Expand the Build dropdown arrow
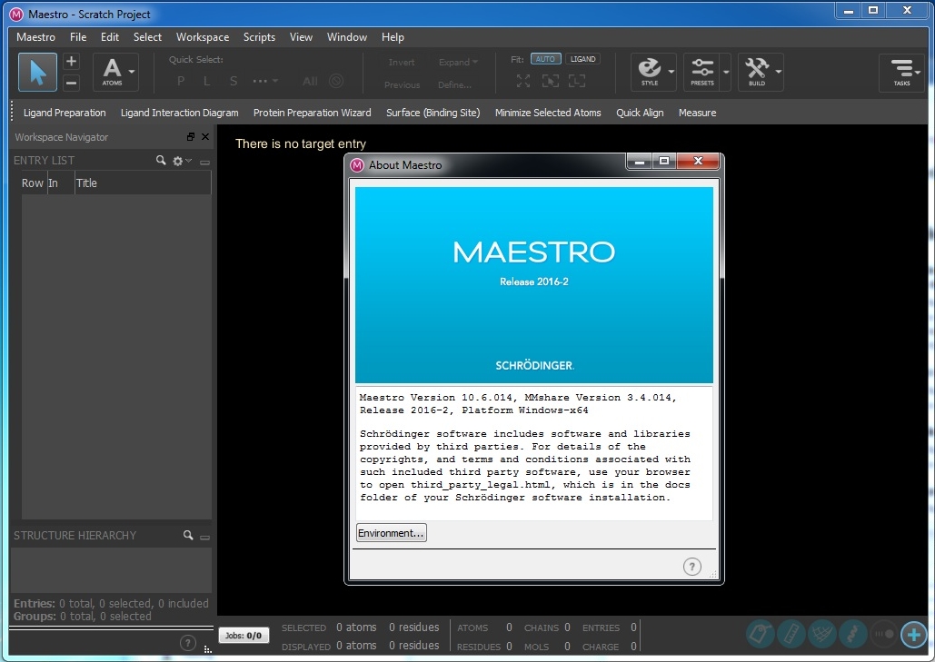The height and width of the screenshot is (662, 935). coord(778,72)
